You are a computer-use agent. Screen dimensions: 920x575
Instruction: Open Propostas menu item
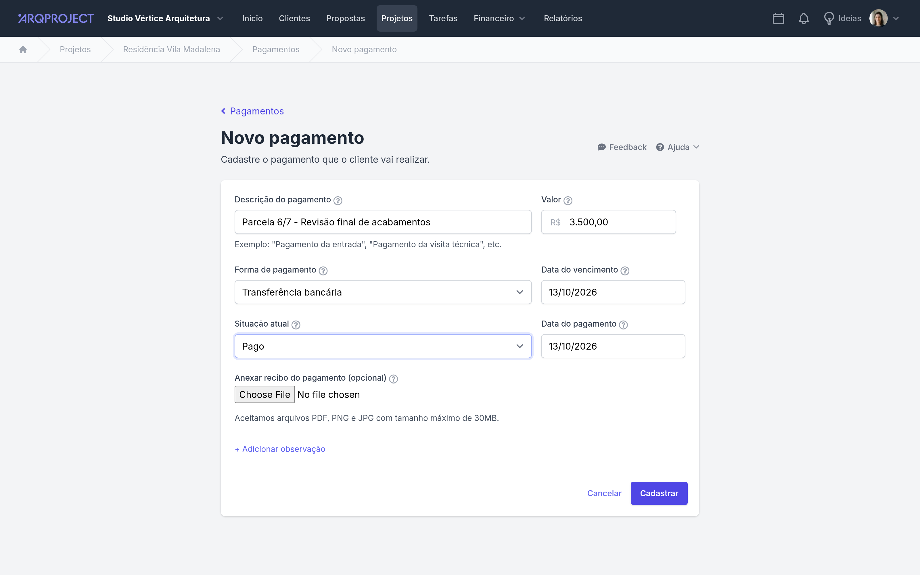click(x=345, y=18)
